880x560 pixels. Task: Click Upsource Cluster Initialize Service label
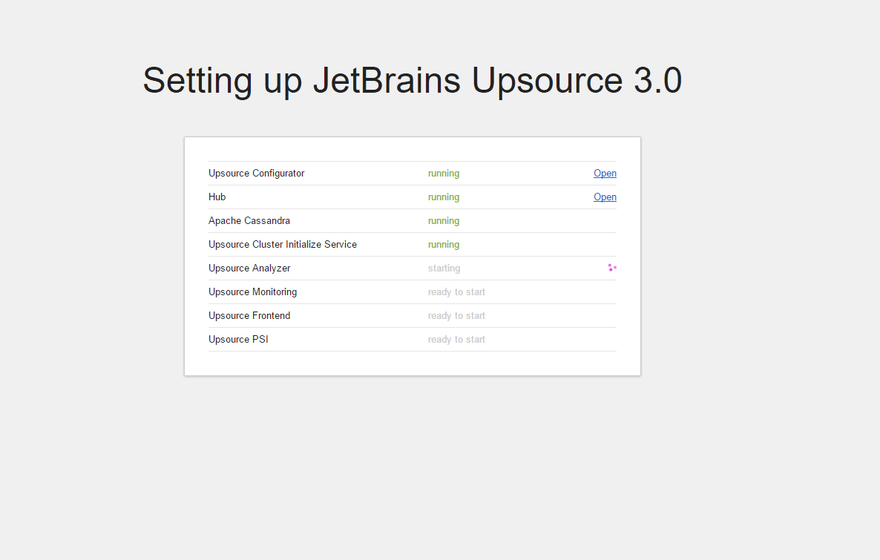tap(283, 244)
